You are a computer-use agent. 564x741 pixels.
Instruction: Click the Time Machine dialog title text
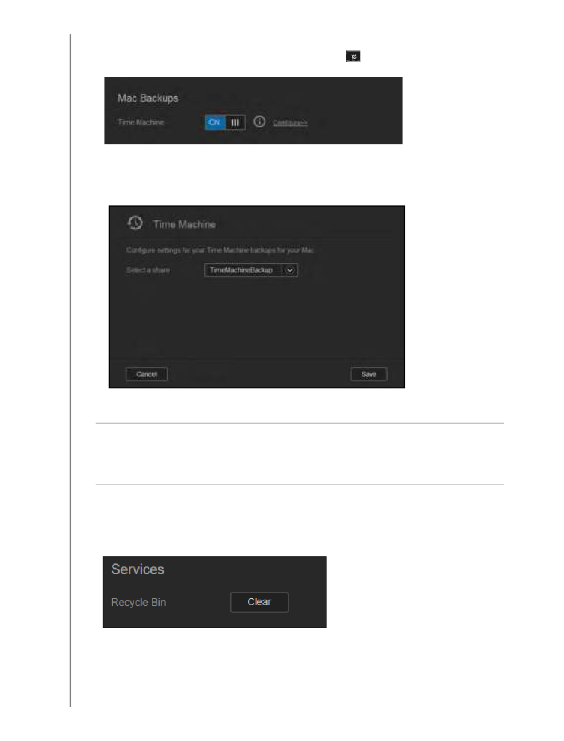click(185, 224)
